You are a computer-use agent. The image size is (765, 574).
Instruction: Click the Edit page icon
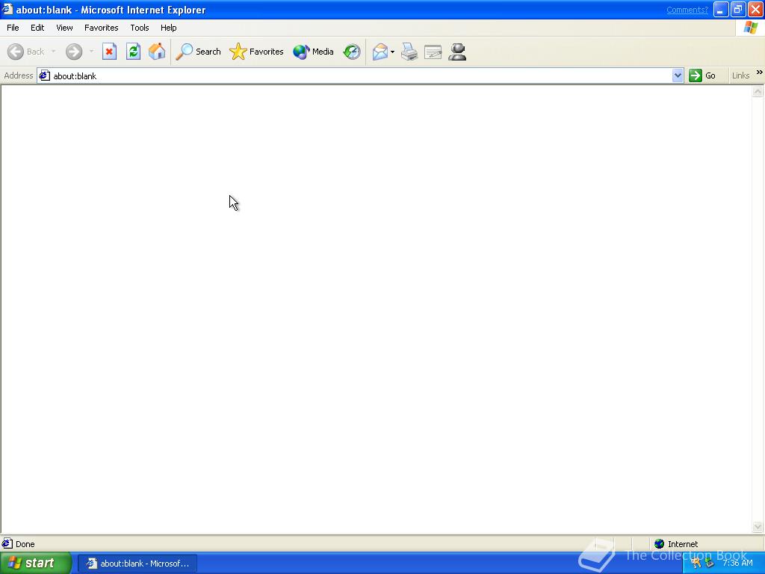(433, 52)
